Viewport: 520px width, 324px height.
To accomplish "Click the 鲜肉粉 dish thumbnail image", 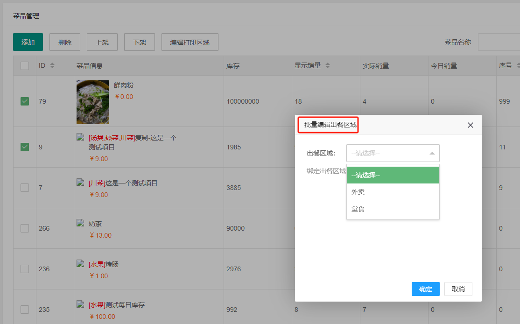I will coord(93,101).
